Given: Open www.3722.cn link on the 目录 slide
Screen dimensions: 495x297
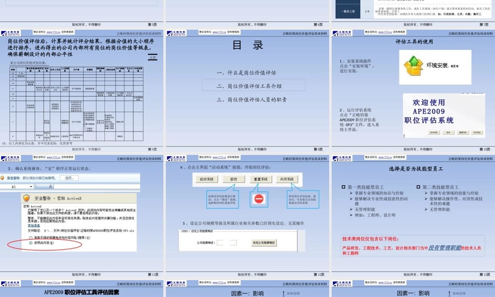Looking at the screenshot, I should (x=218, y=32).
